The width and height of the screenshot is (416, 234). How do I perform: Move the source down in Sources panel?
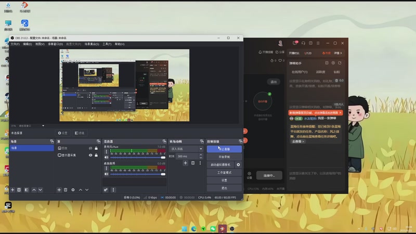tap(87, 190)
